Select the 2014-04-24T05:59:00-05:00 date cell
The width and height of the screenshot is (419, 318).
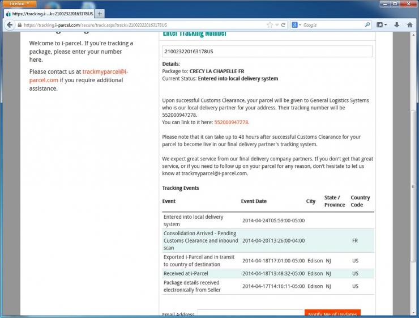pyautogui.click(x=273, y=221)
